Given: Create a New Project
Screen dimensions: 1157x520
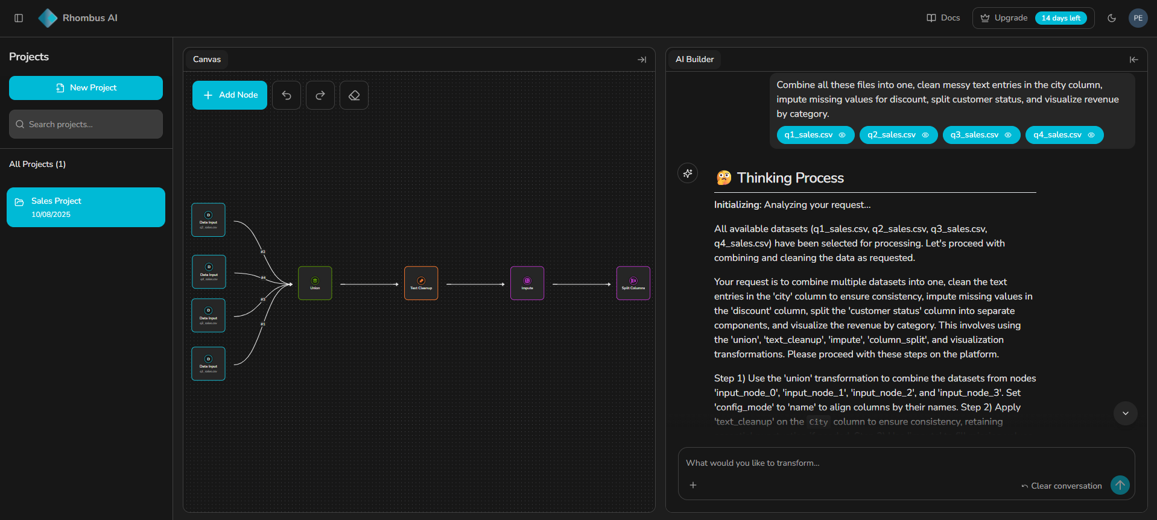Looking at the screenshot, I should click(x=86, y=88).
